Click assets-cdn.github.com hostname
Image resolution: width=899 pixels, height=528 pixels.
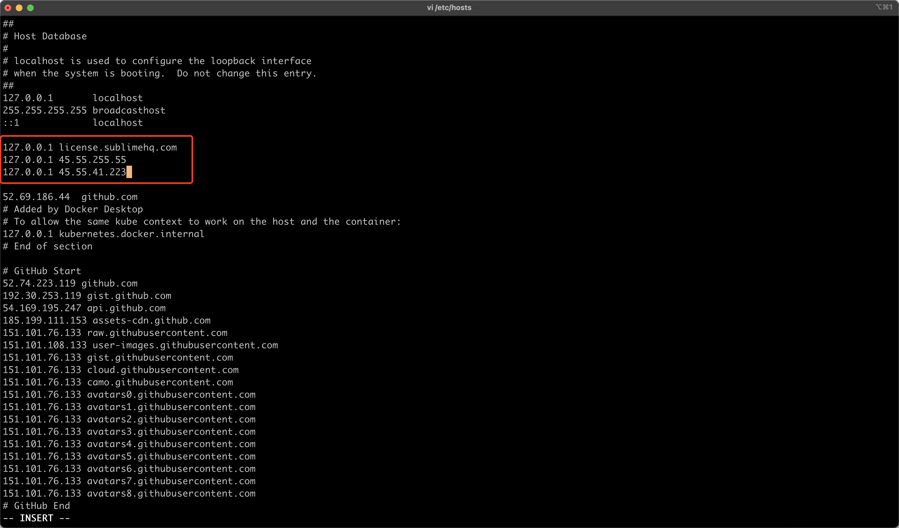point(151,320)
